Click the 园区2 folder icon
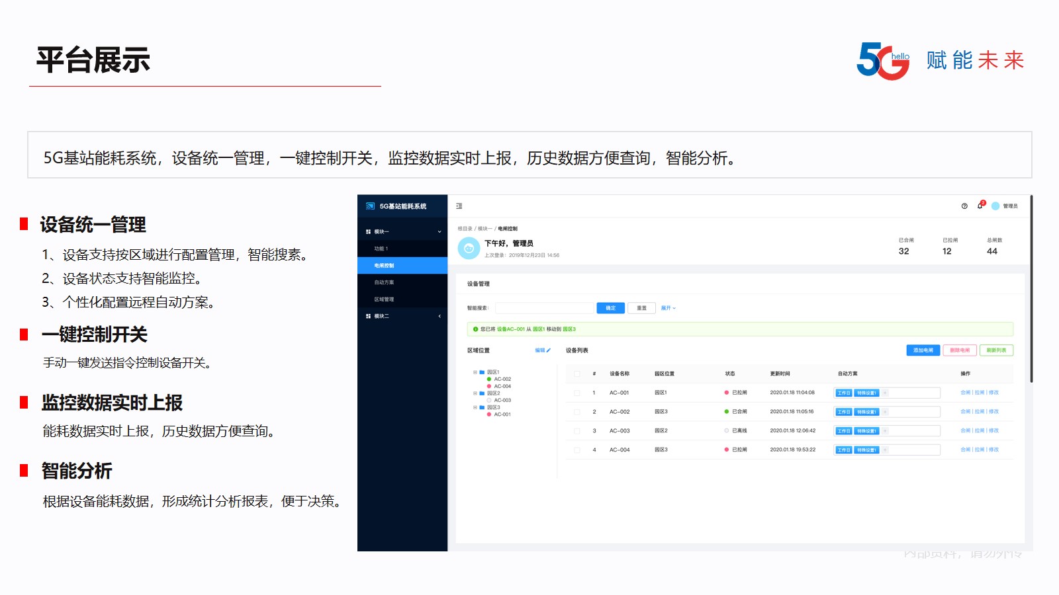 (482, 393)
